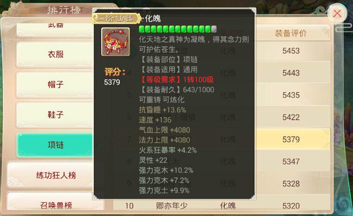Select the ranking row scored 5422

[222, 117]
